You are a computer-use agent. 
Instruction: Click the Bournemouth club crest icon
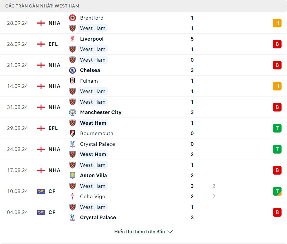[73, 133]
